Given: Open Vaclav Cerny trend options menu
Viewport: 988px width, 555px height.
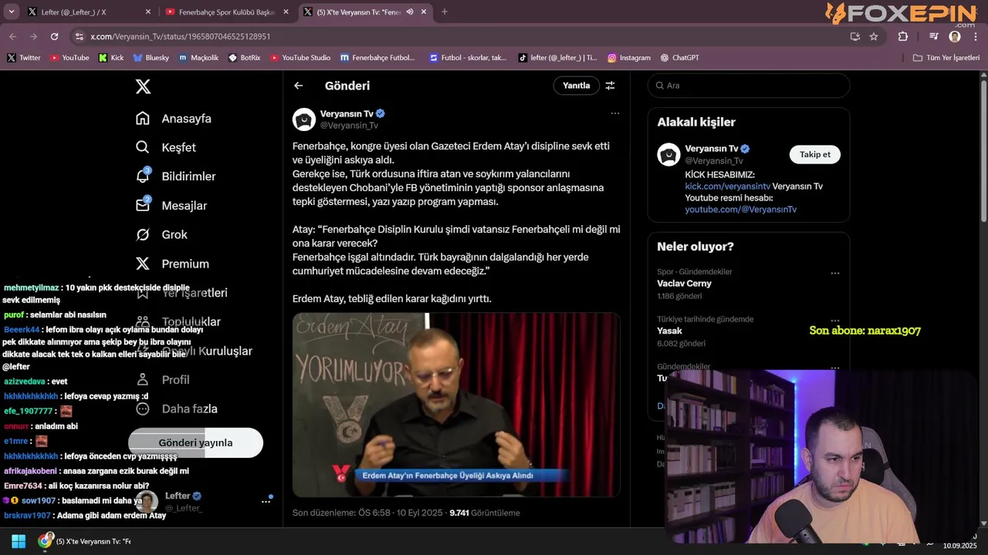Looking at the screenshot, I should pyautogui.click(x=835, y=273).
